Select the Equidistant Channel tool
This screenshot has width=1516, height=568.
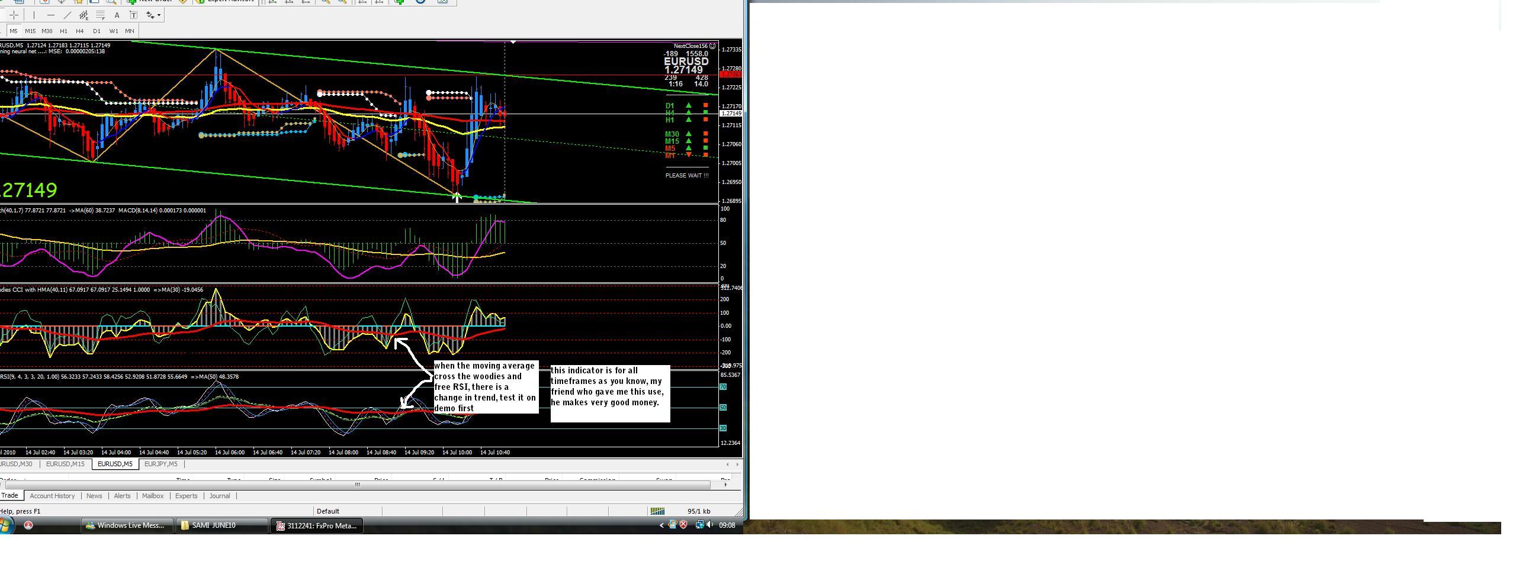click(83, 15)
